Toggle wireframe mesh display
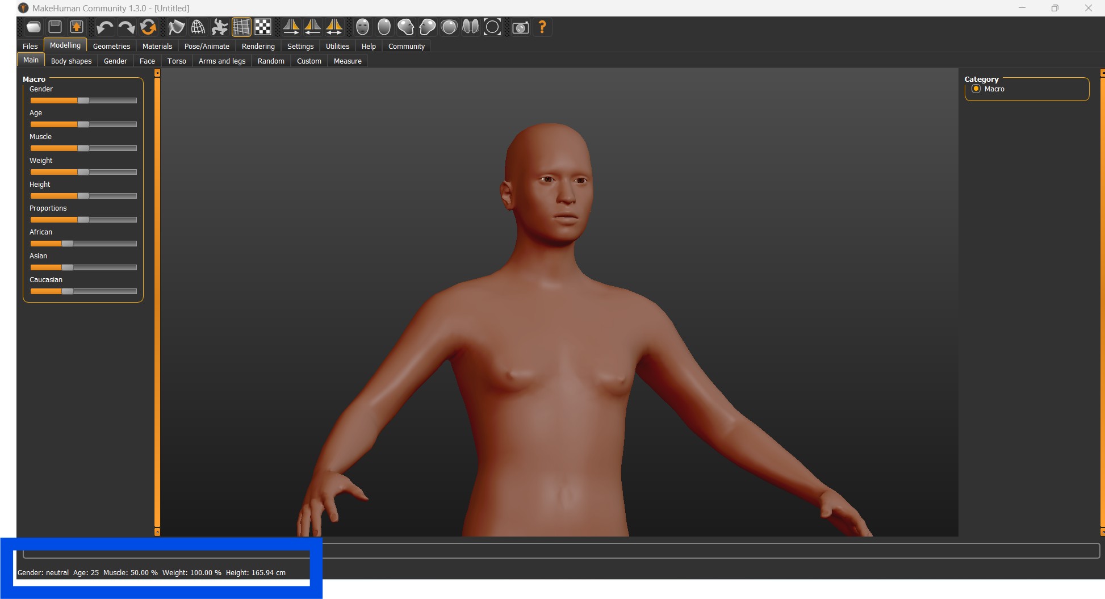 click(198, 27)
